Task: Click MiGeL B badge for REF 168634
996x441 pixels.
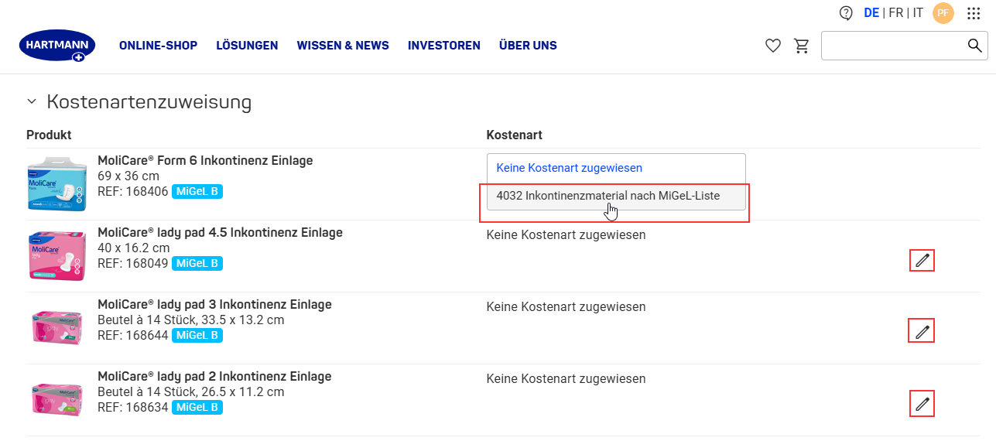Action: [197, 408]
